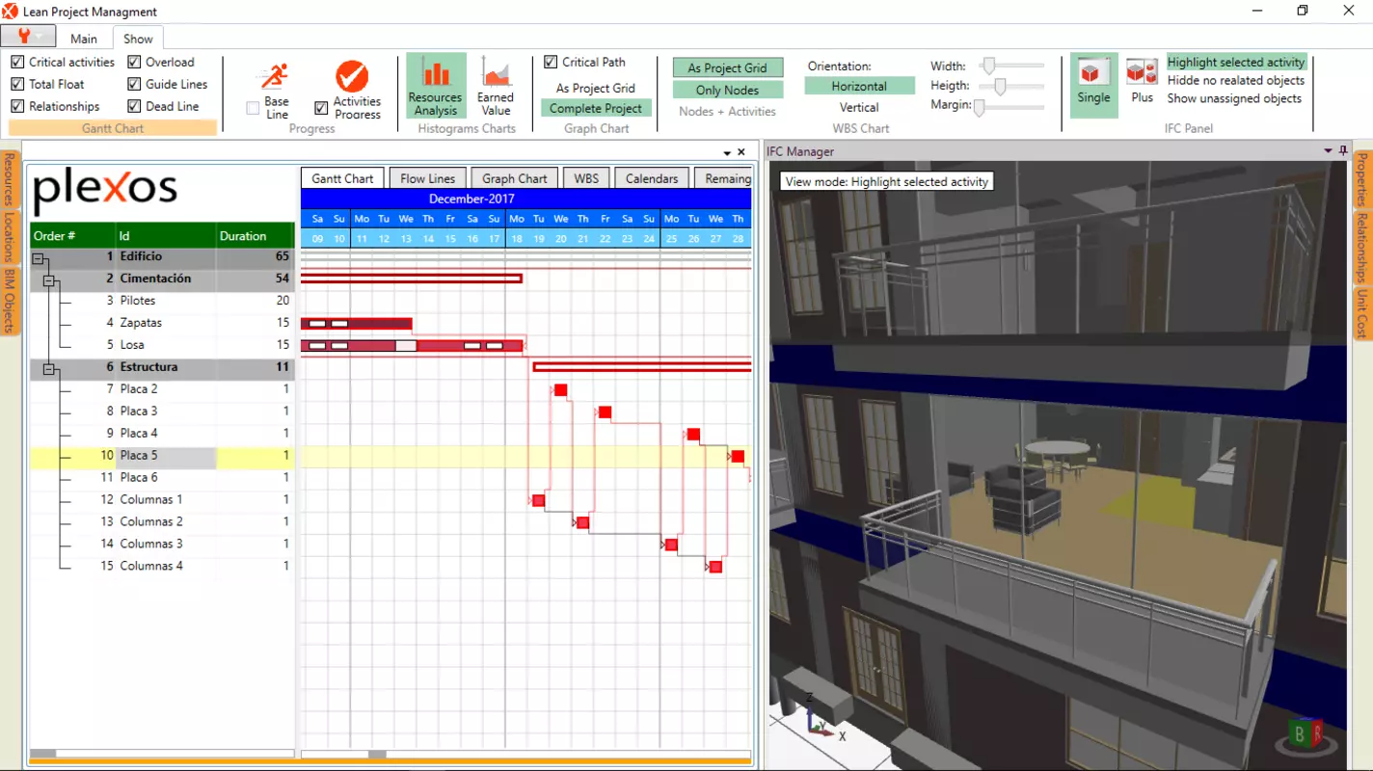Disable the Critical Path checkbox
The width and height of the screenshot is (1373, 771).
point(551,62)
